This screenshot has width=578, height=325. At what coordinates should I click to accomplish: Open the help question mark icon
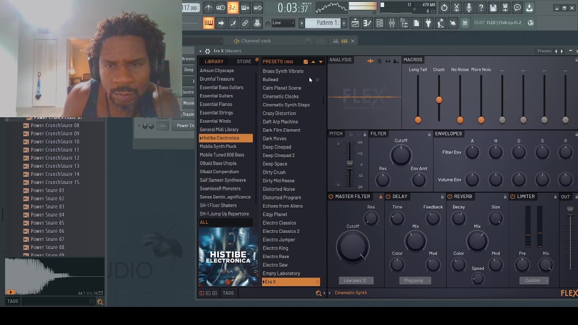pyautogui.click(x=481, y=7)
